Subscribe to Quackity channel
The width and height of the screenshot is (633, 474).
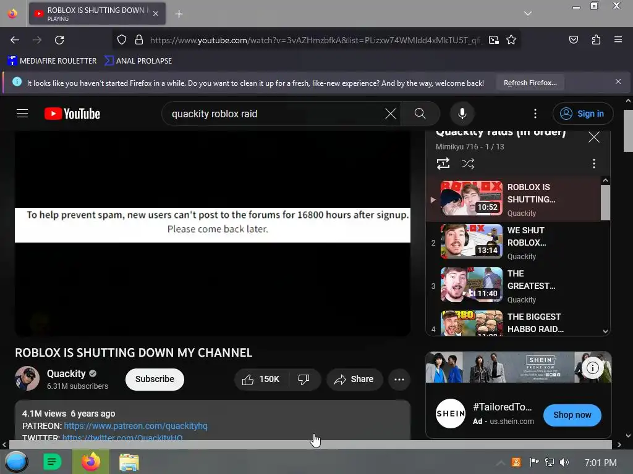[155, 380]
